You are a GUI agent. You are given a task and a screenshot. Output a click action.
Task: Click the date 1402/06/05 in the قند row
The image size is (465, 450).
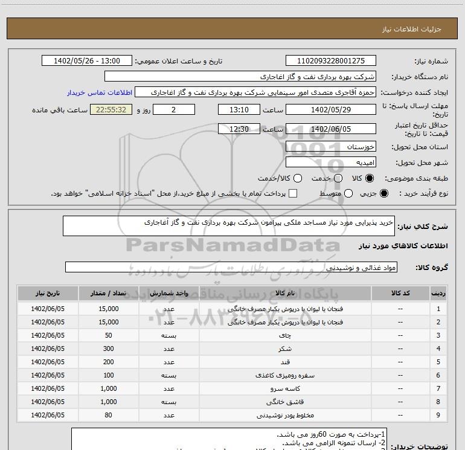(48, 362)
